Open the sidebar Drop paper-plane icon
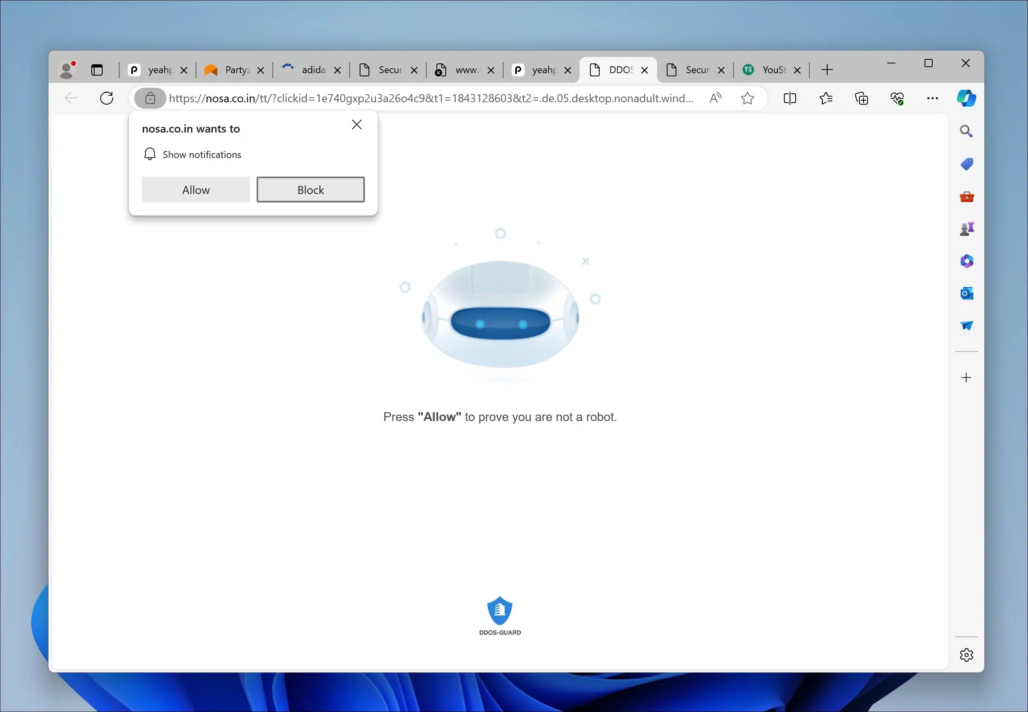This screenshot has height=712, width=1028. (x=967, y=326)
